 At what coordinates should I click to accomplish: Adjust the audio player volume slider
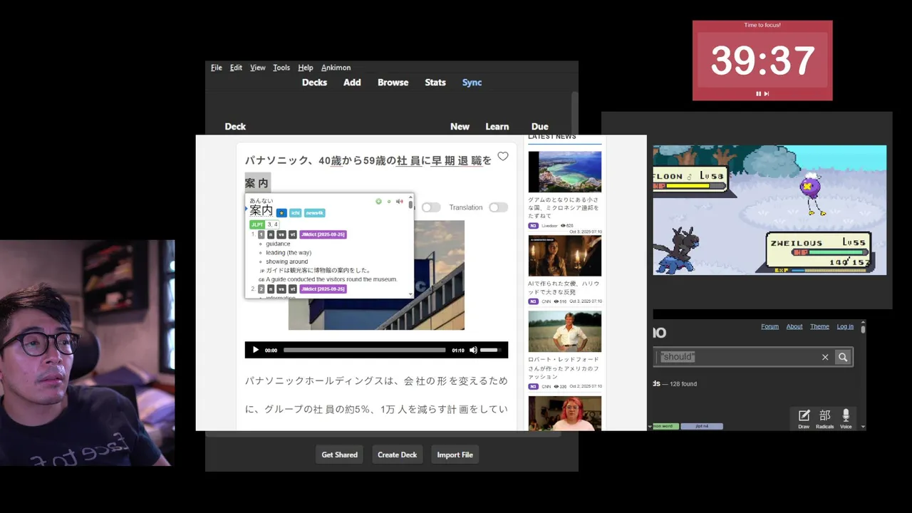(x=491, y=350)
